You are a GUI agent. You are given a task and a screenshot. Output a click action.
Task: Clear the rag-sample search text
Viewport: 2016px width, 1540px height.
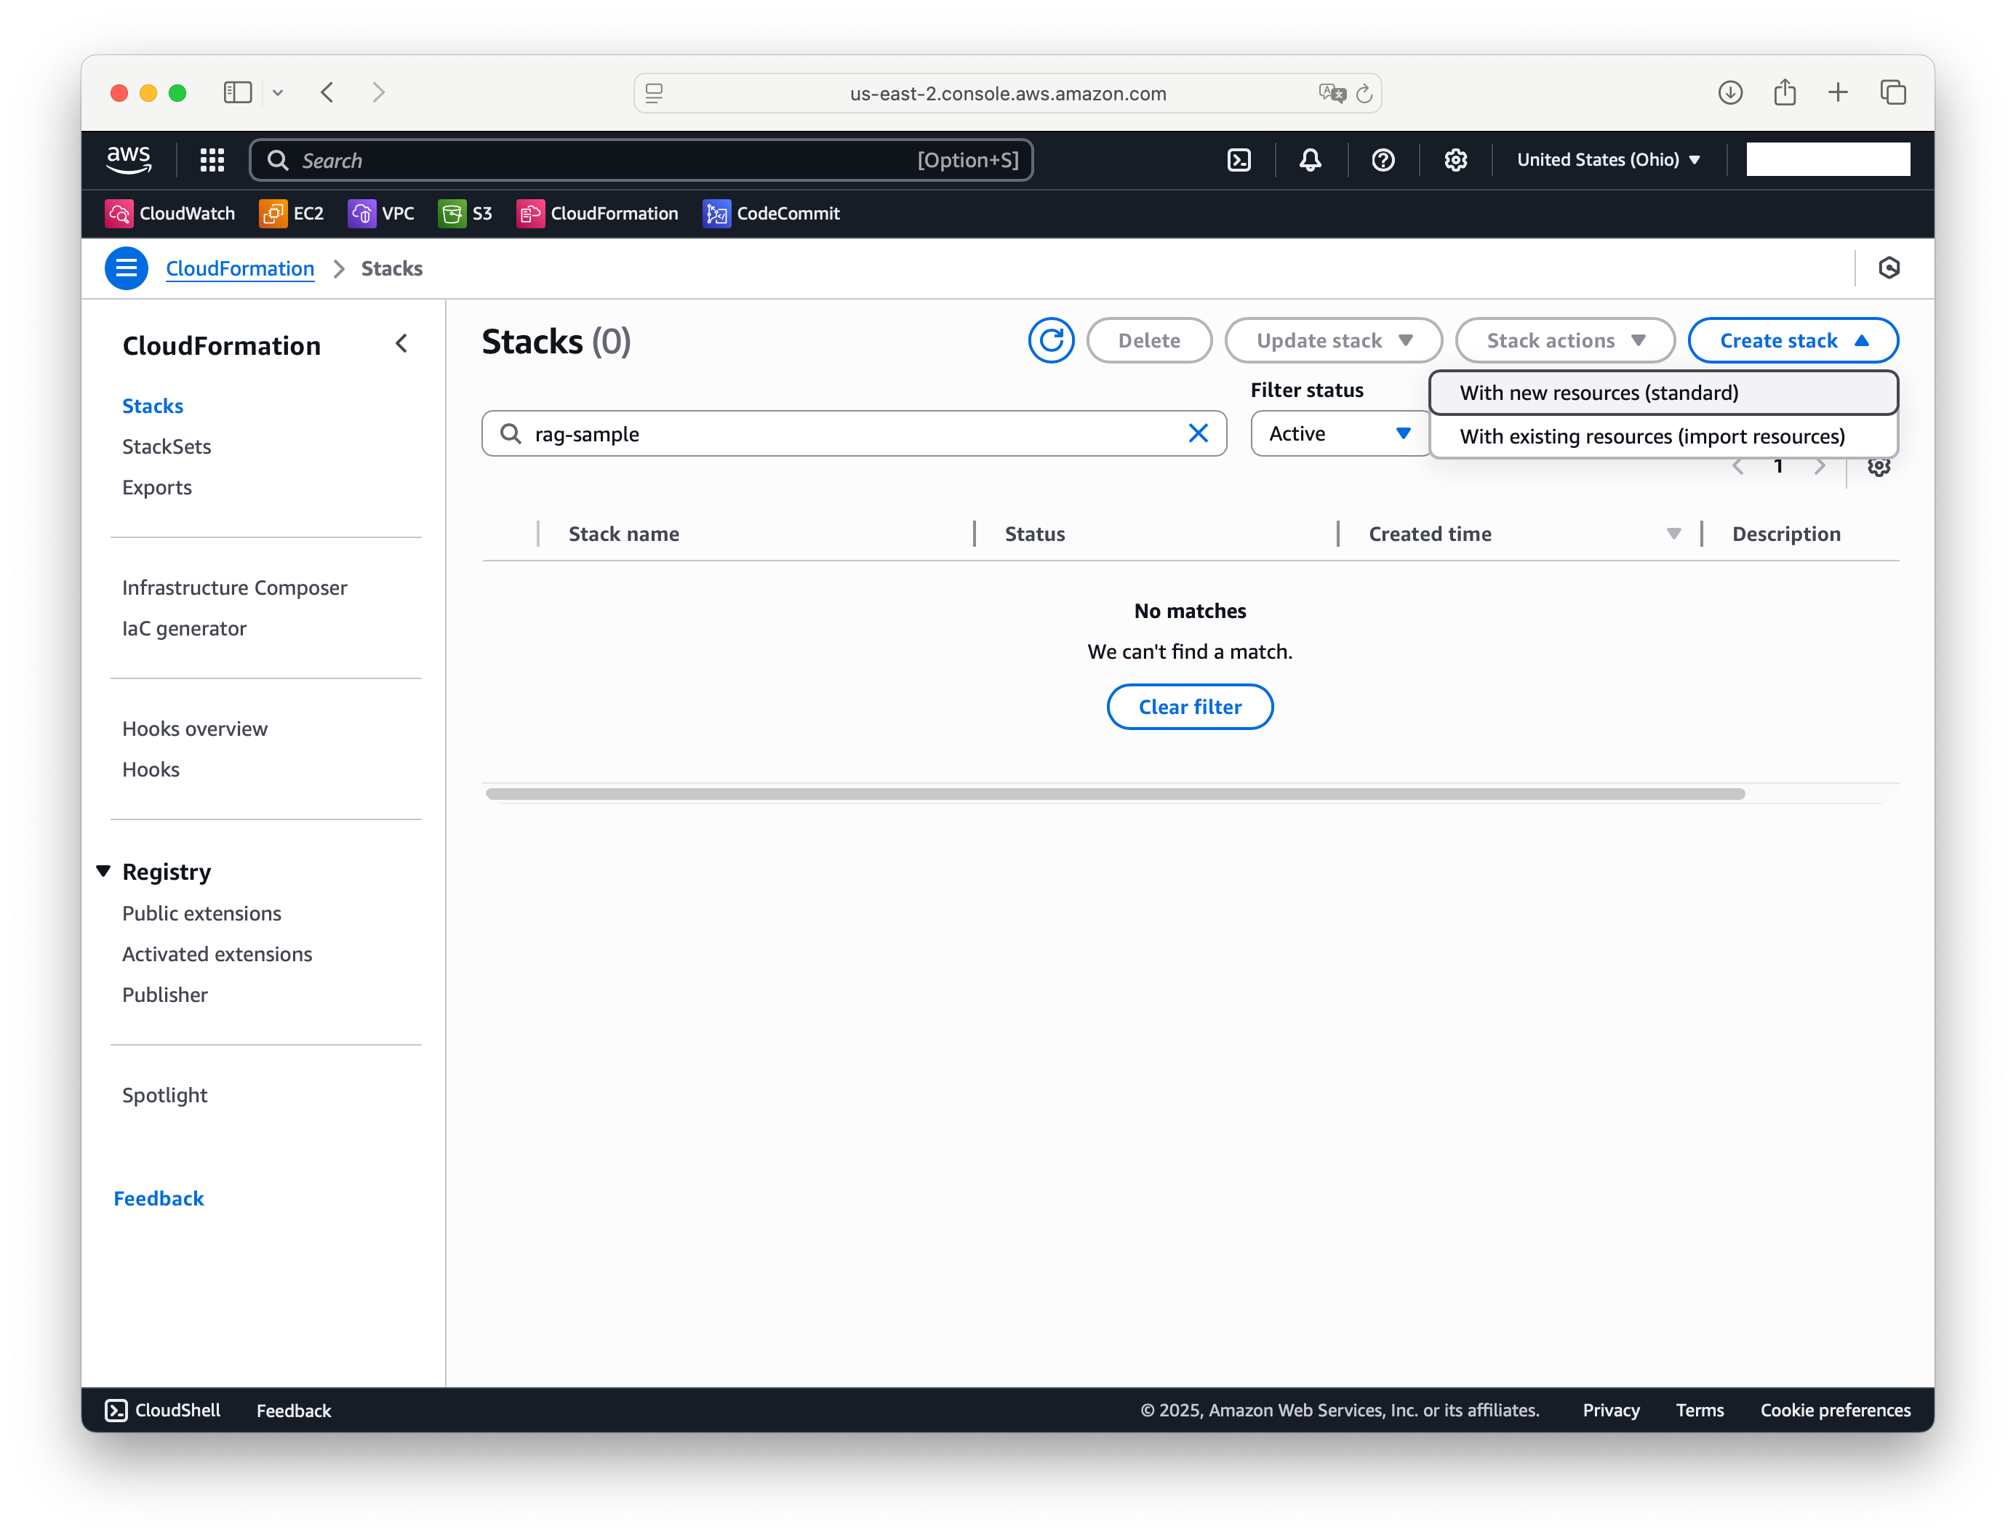[1197, 433]
